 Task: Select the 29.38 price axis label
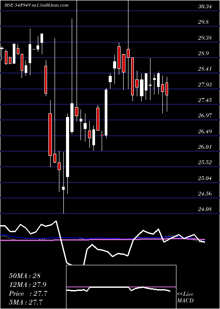pos(205,38)
